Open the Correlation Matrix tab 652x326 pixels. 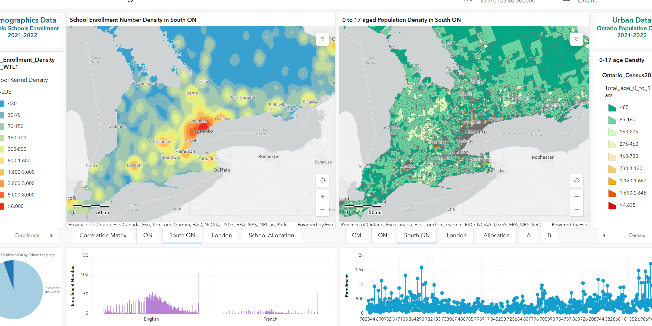point(103,235)
